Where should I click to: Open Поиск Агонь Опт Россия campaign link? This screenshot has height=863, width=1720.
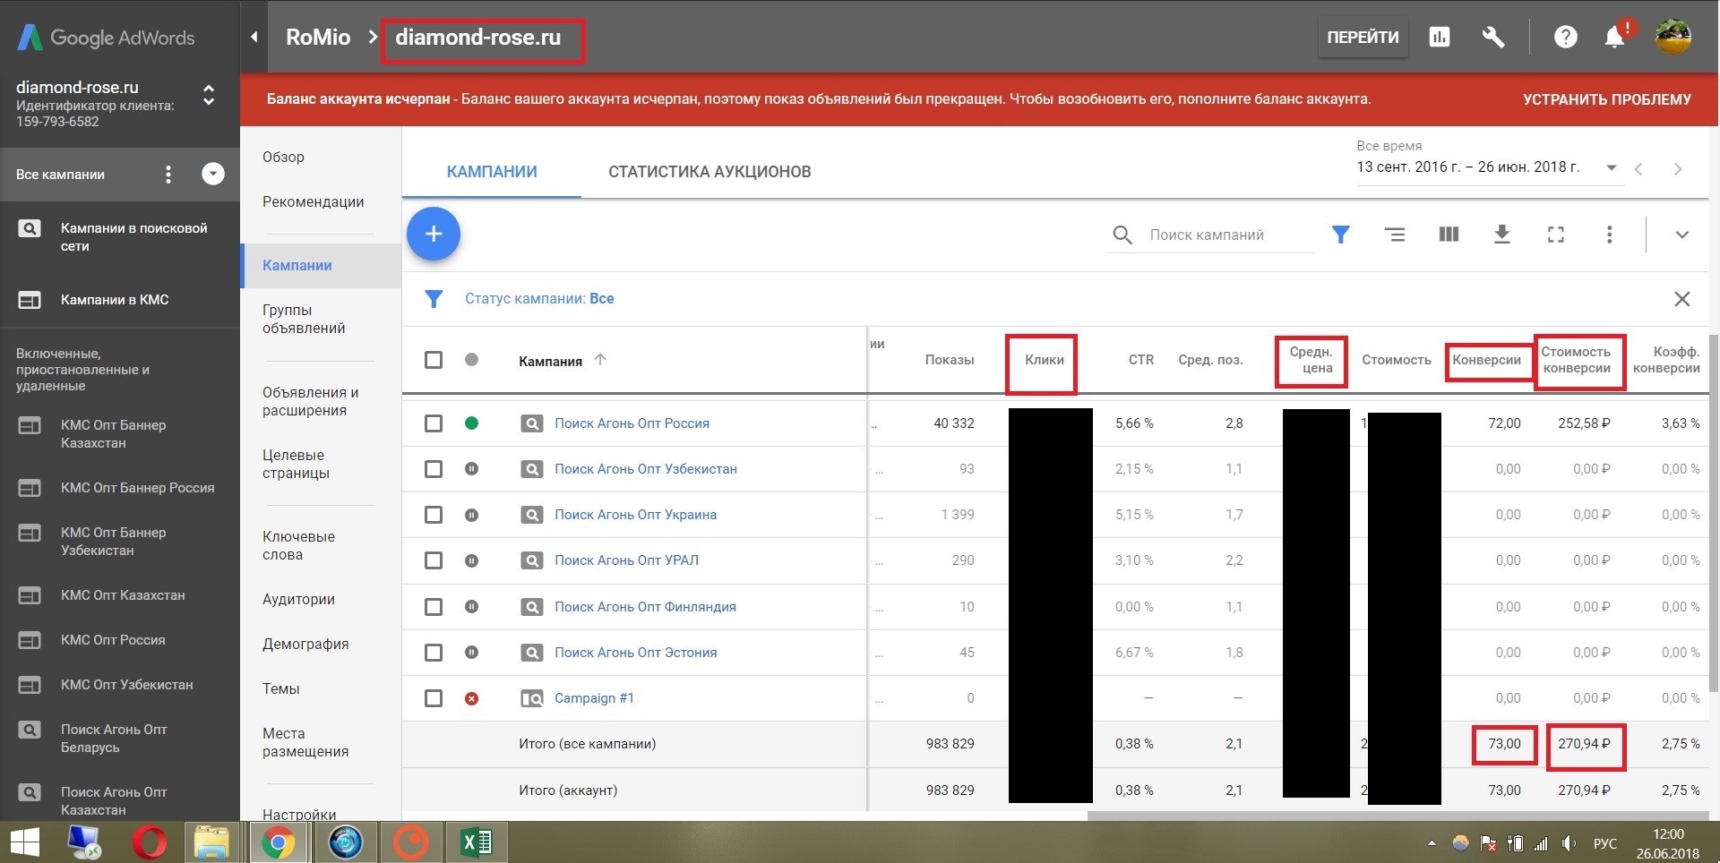(x=632, y=423)
